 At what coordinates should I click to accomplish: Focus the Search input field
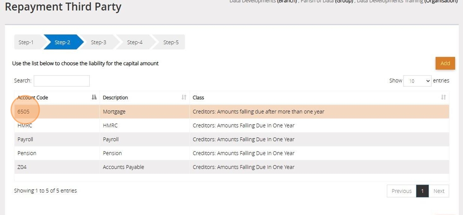click(x=62, y=81)
